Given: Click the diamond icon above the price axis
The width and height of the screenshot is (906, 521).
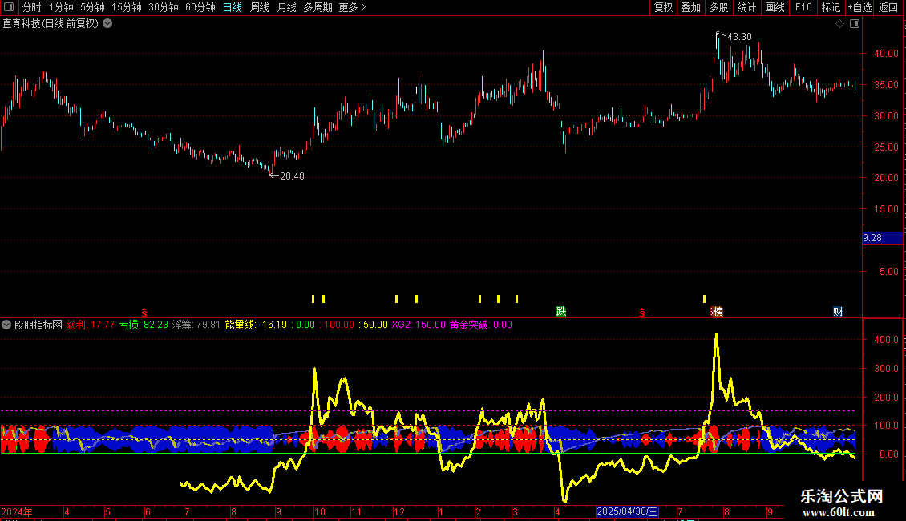Looking at the screenshot, I should pyautogui.click(x=839, y=24).
